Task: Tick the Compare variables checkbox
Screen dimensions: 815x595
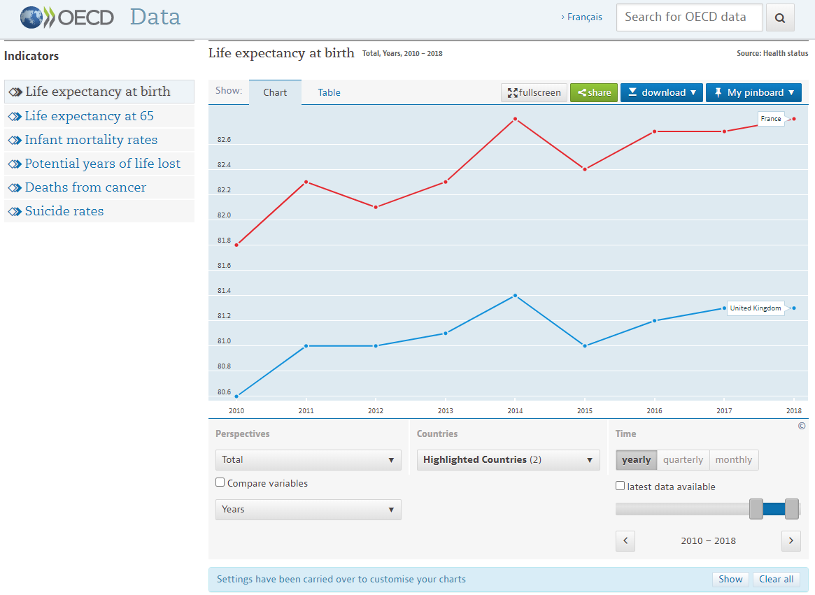Action: pos(220,482)
